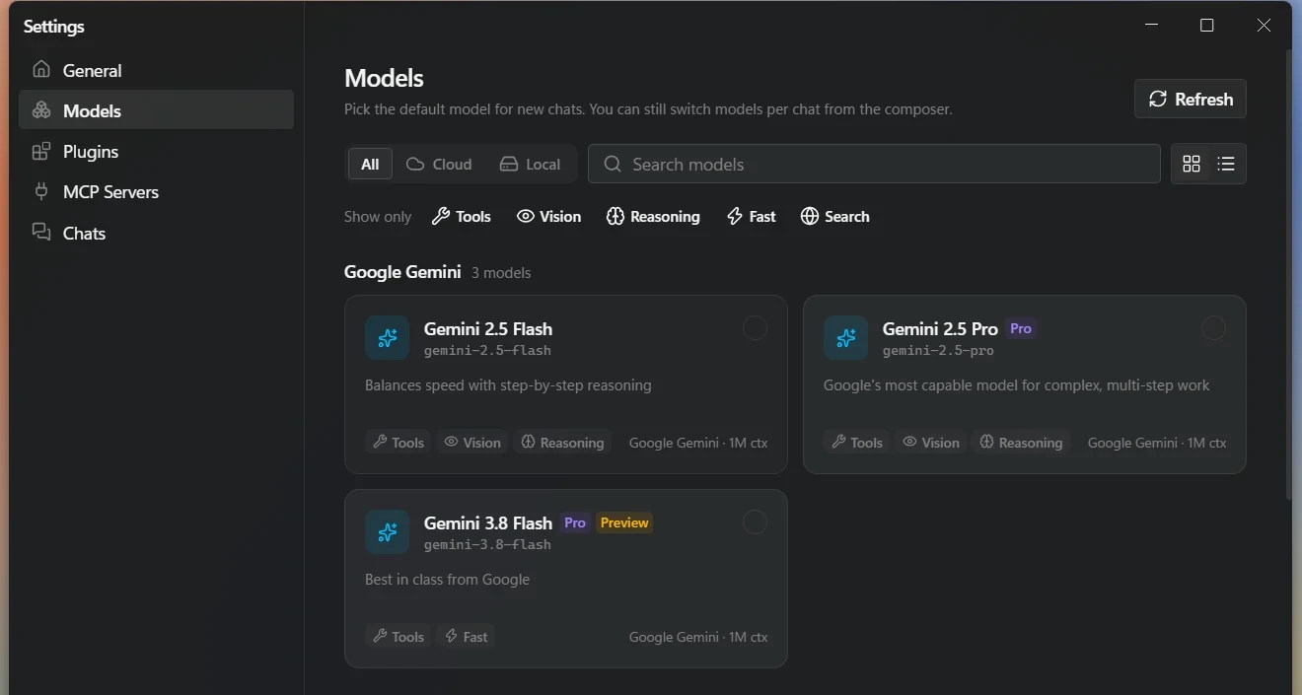1302x695 pixels.
Task: Select the Models sidebar item
Action: click(156, 110)
